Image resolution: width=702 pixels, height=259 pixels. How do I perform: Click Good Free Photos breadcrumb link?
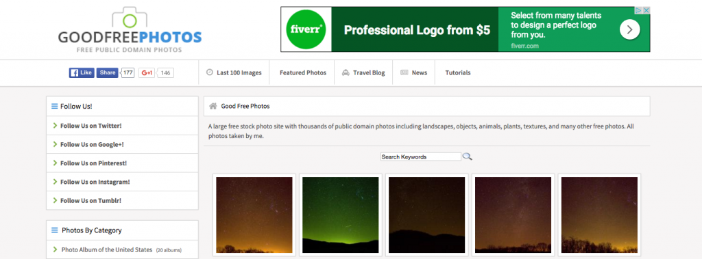tap(245, 107)
